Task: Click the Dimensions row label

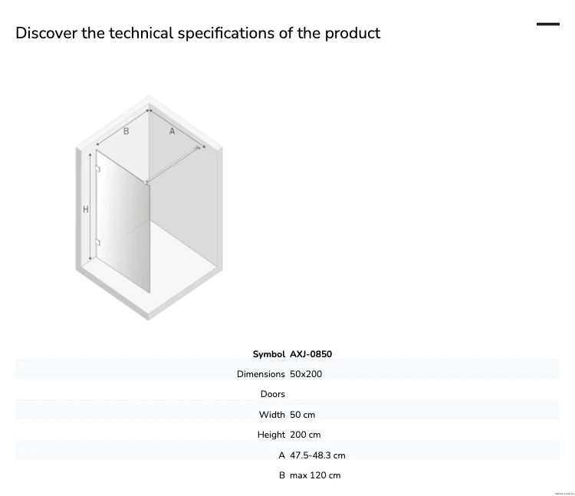Action: coord(261,374)
